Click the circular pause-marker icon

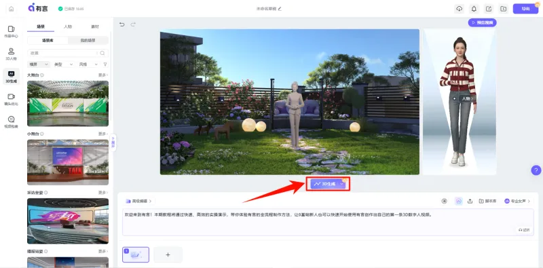(445, 202)
